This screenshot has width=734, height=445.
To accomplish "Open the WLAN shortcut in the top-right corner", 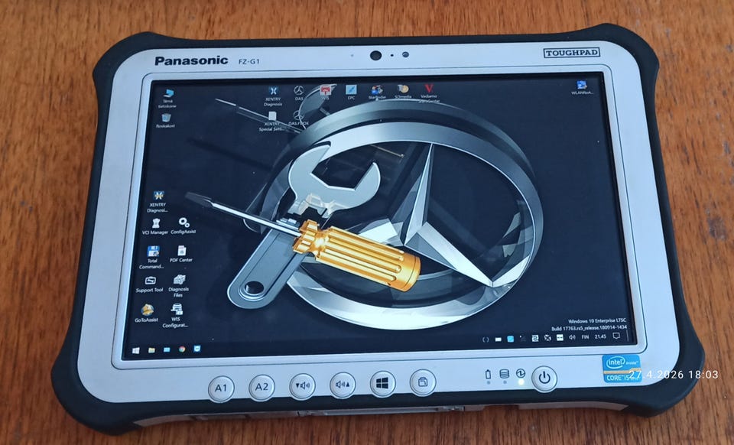I will tap(582, 87).
